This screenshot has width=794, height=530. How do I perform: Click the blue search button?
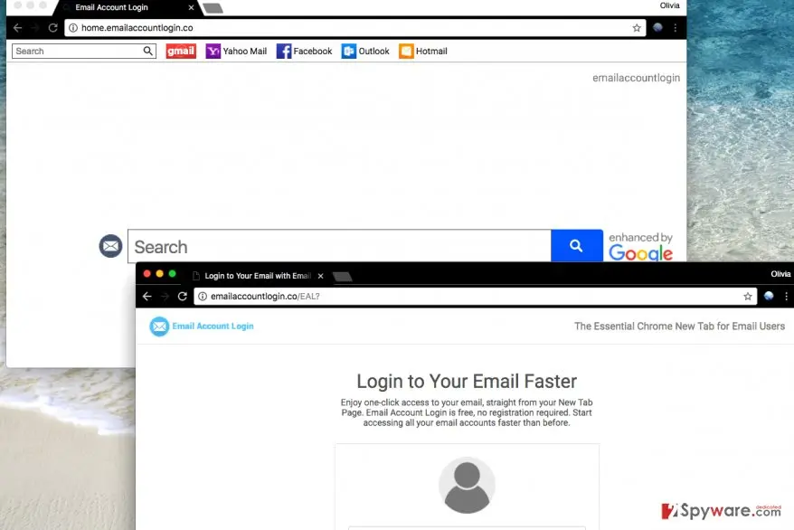[x=577, y=246]
